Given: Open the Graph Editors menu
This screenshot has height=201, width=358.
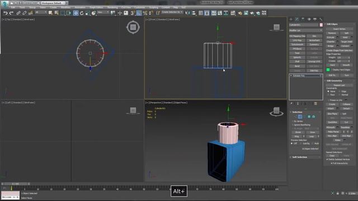Looking at the screenshot, I should tap(96, 7).
